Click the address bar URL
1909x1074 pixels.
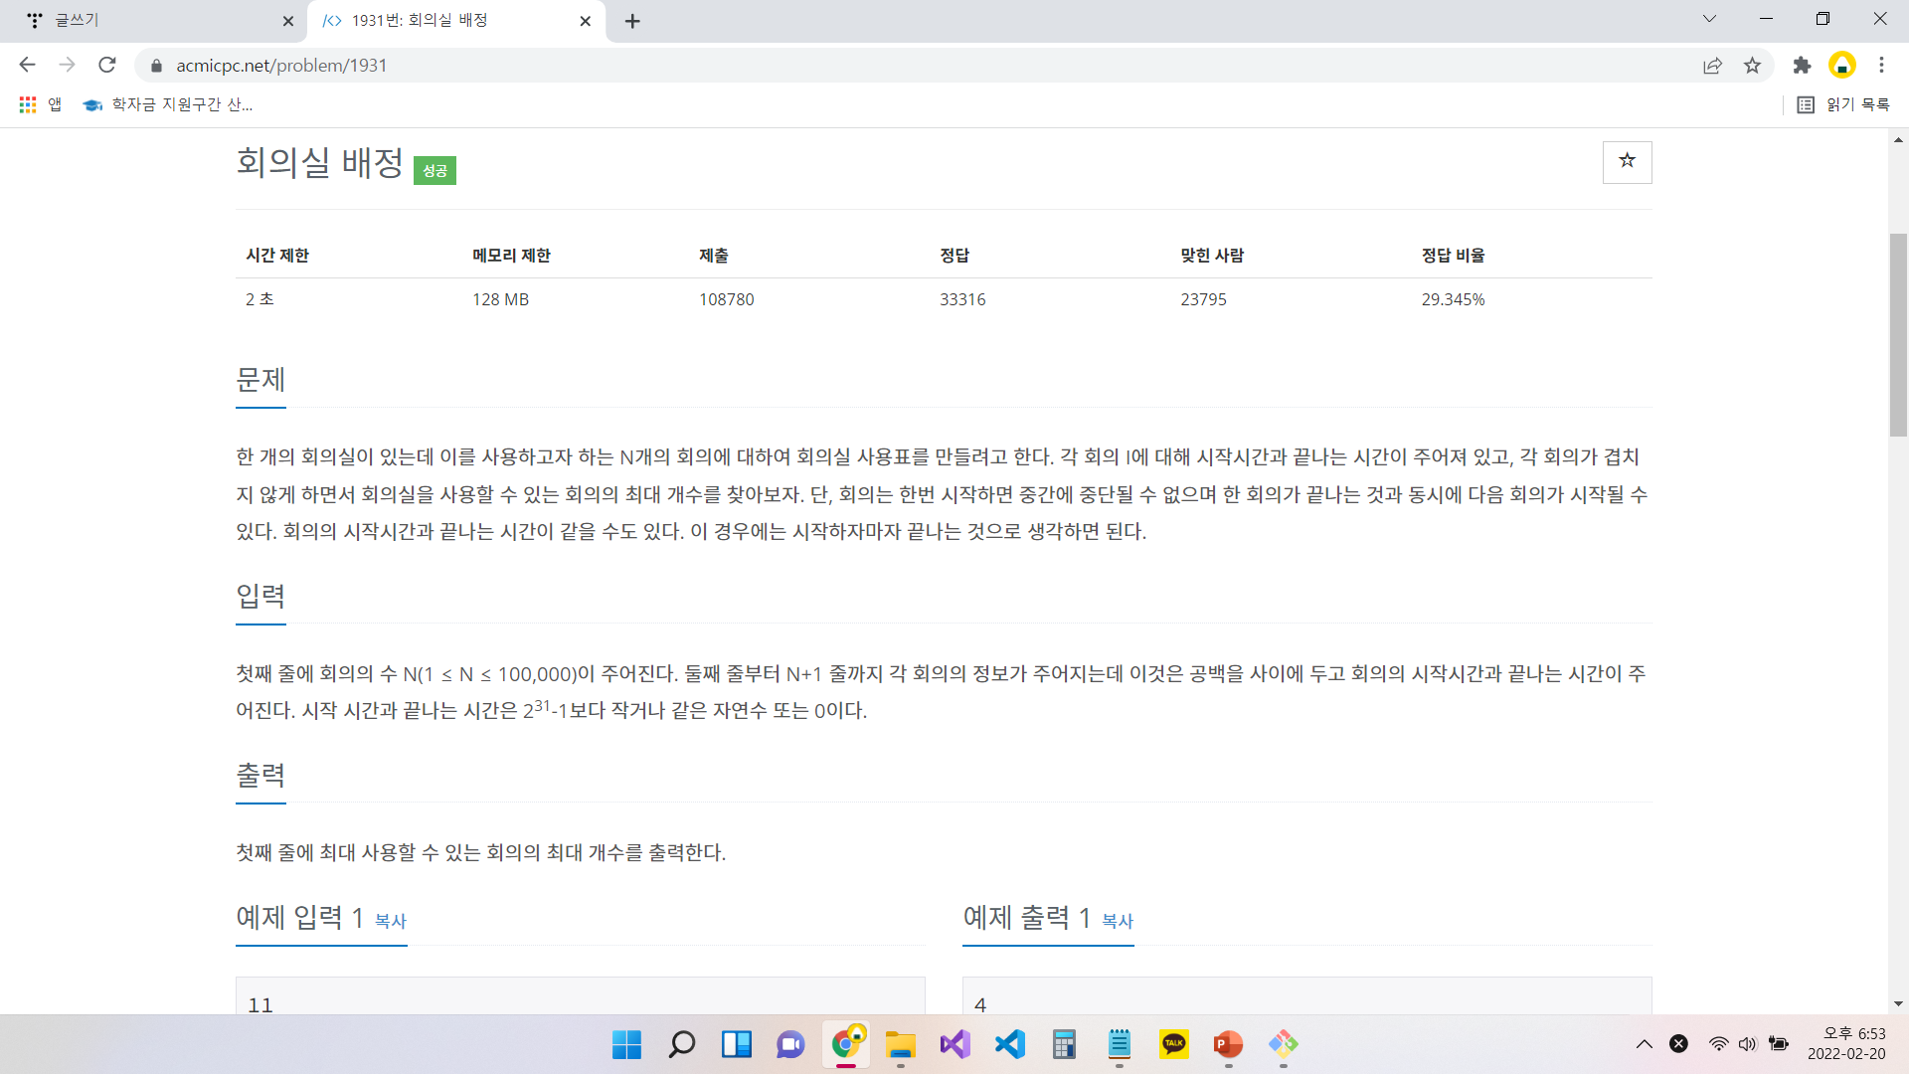coord(281,66)
